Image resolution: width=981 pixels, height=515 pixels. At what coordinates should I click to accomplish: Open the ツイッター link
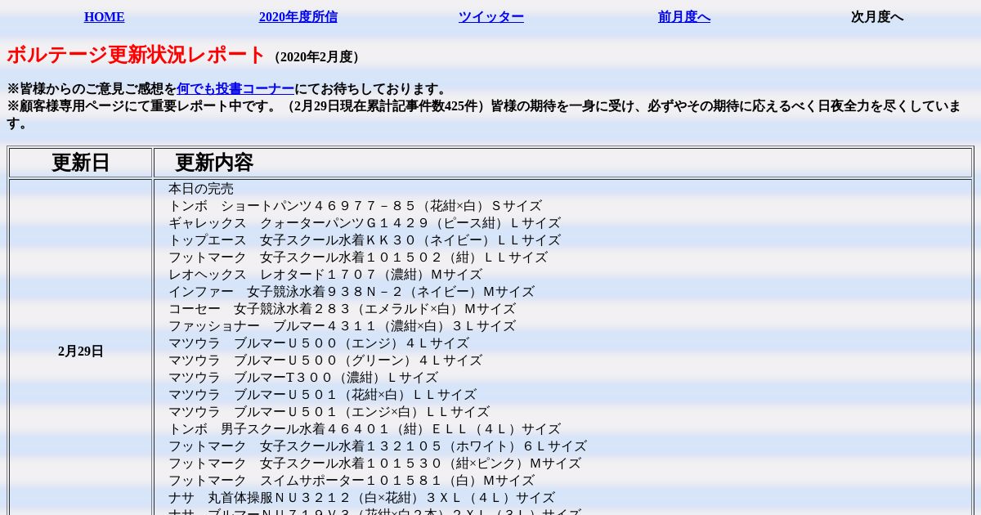[490, 17]
